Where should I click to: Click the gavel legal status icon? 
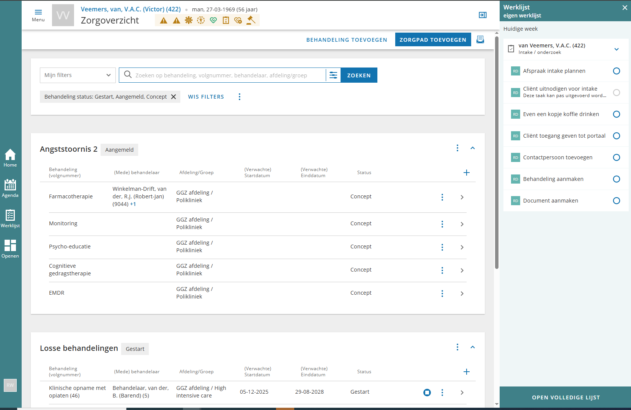point(251,20)
